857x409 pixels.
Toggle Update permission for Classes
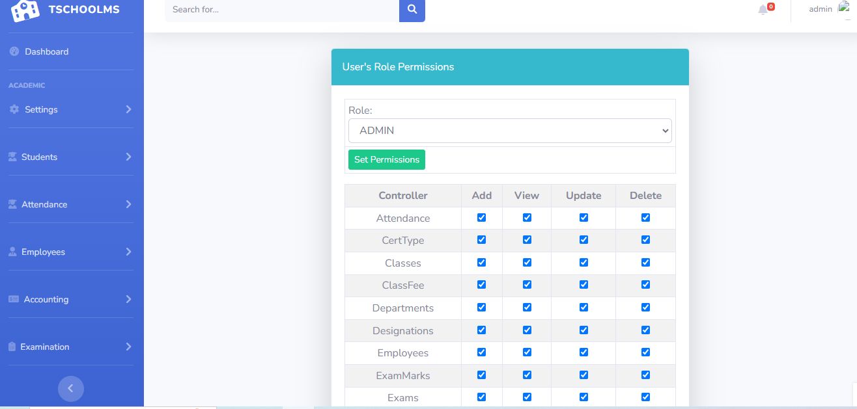pyautogui.click(x=583, y=263)
